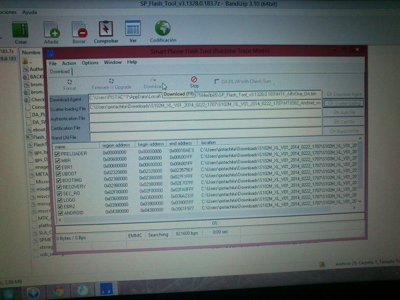
Task: Click horizontal scrollbar right arrow in list
Action: (354, 208)
